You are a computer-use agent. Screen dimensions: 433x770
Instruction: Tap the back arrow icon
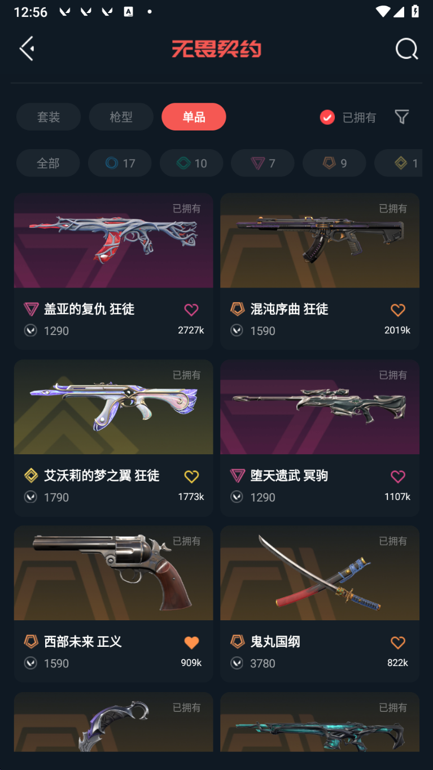[x=27, y=49]
